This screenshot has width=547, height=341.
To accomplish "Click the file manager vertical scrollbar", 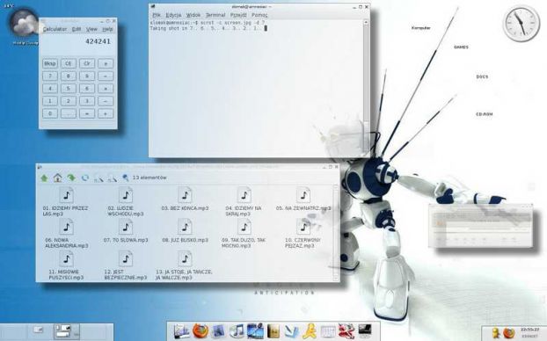I will point(336,233).
